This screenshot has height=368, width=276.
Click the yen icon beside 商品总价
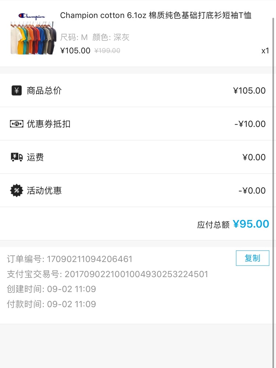point(17,91)
